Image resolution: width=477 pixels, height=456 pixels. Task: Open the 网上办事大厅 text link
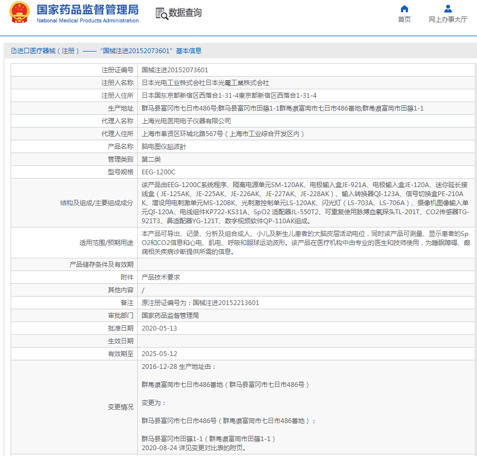(448, 20)
